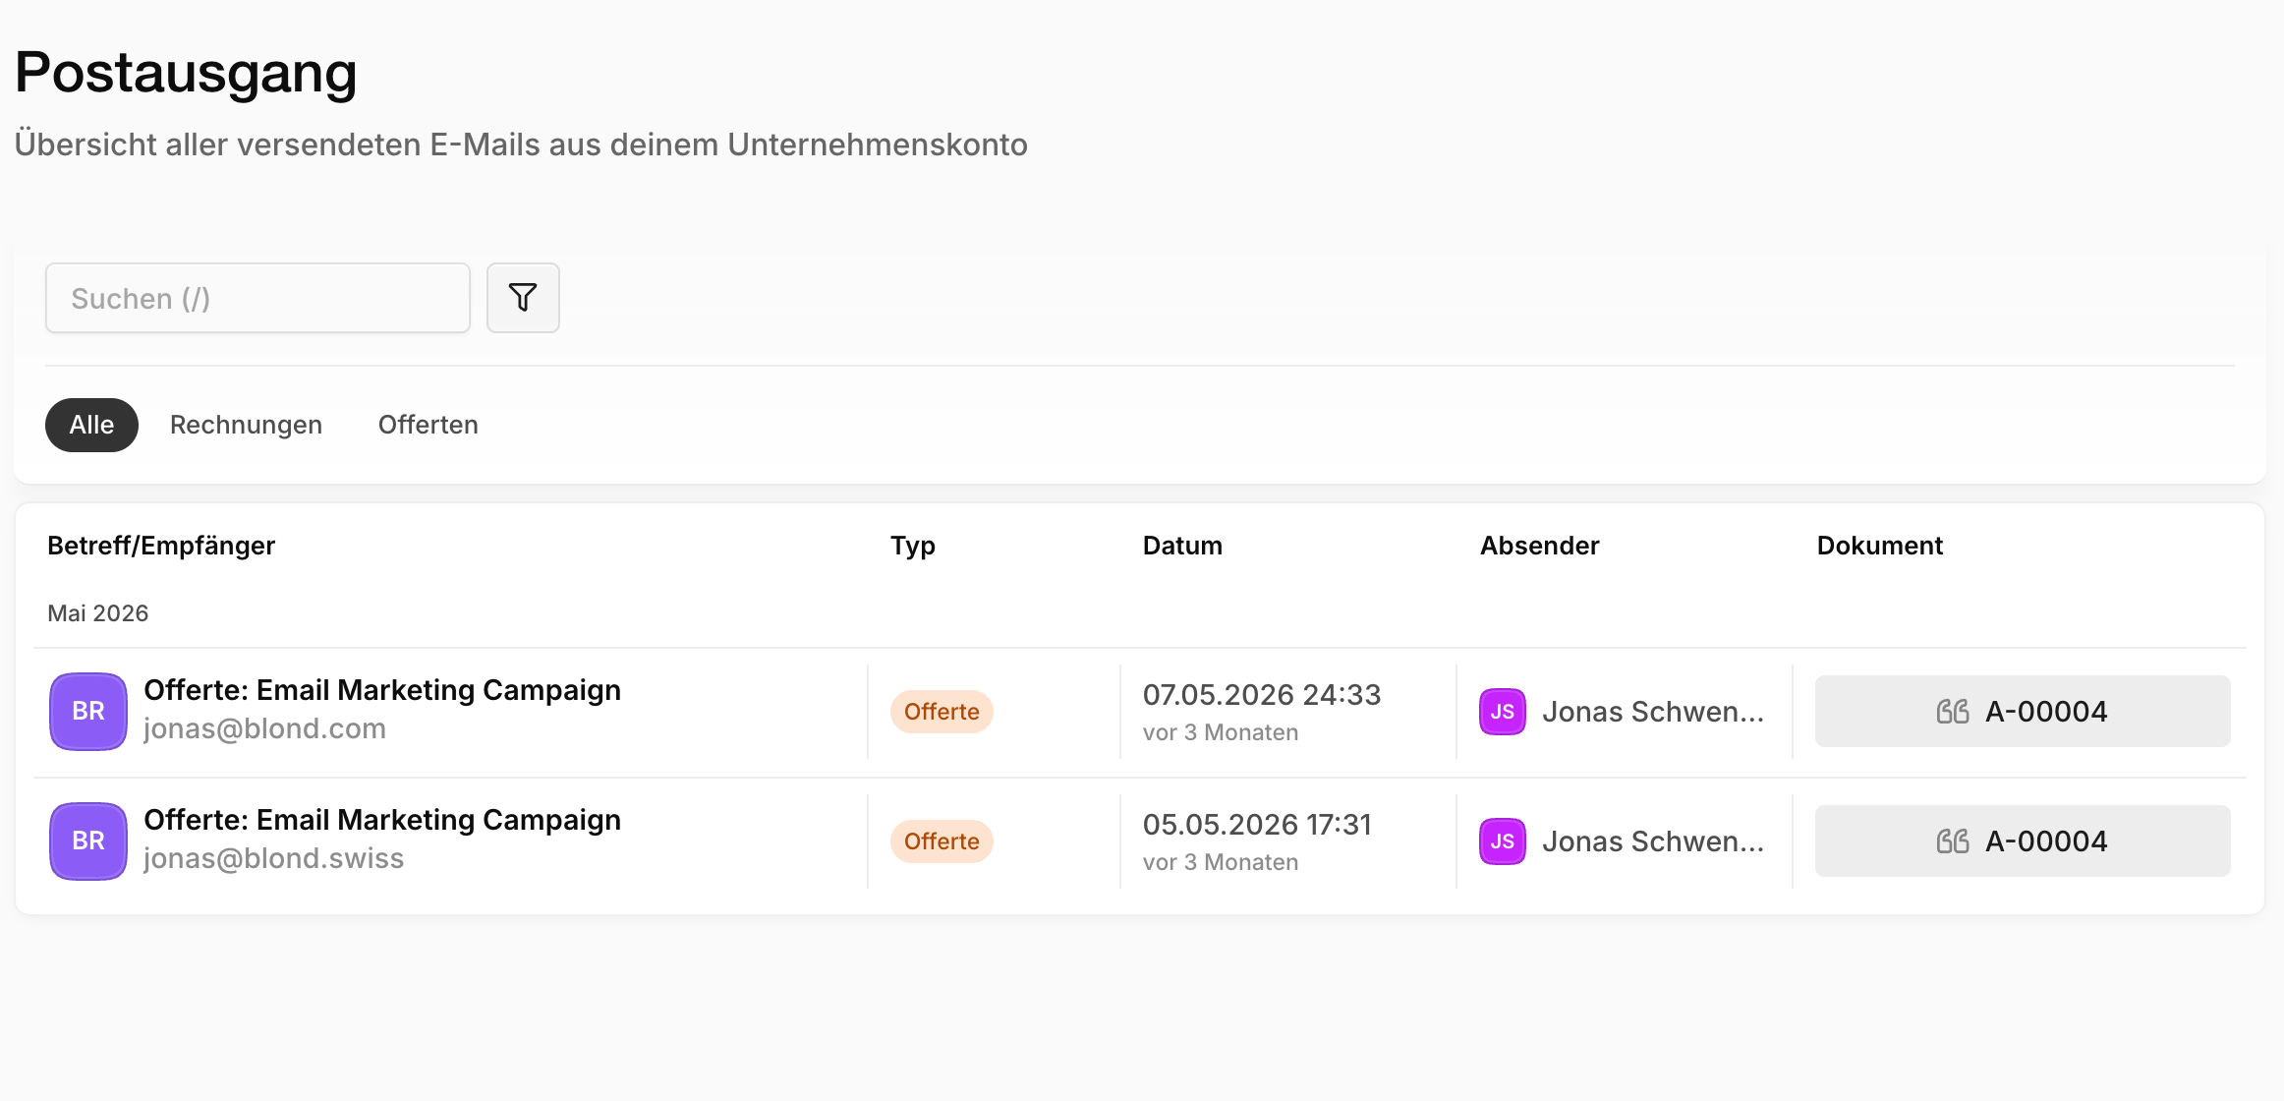Click the Suchen search field
The height and width of the screenshot is (1101, 2284).
click(x=257, y=298)
